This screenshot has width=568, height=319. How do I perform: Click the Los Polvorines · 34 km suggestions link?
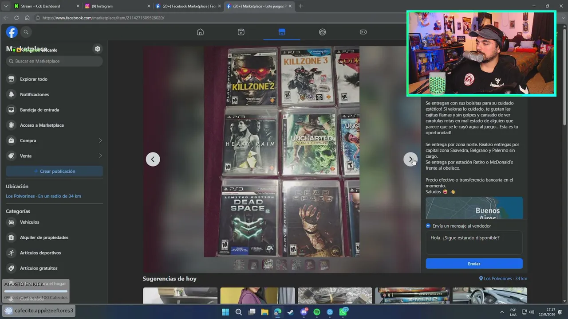[x=503, y=279]
